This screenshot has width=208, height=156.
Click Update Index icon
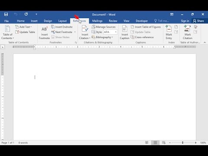[176, 32]
